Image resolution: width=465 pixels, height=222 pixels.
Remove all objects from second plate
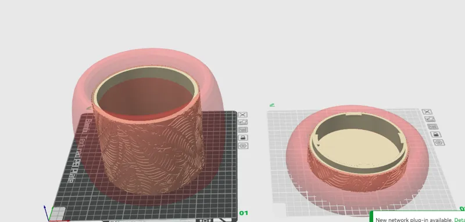coord(427,112)
